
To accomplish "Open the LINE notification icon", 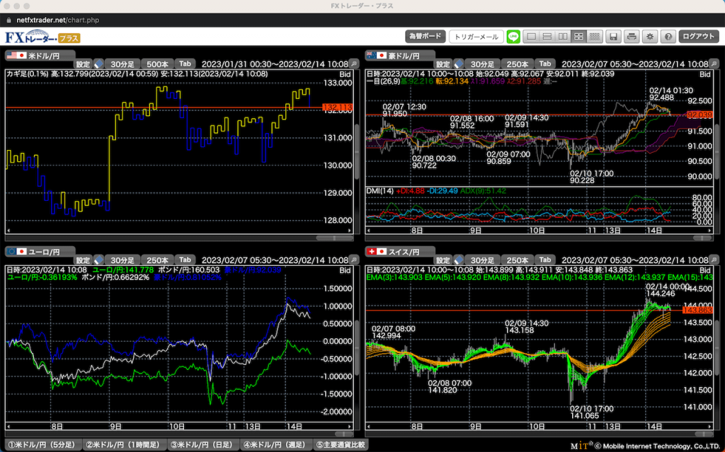I will pyautogui.click(x=513, y=37).
